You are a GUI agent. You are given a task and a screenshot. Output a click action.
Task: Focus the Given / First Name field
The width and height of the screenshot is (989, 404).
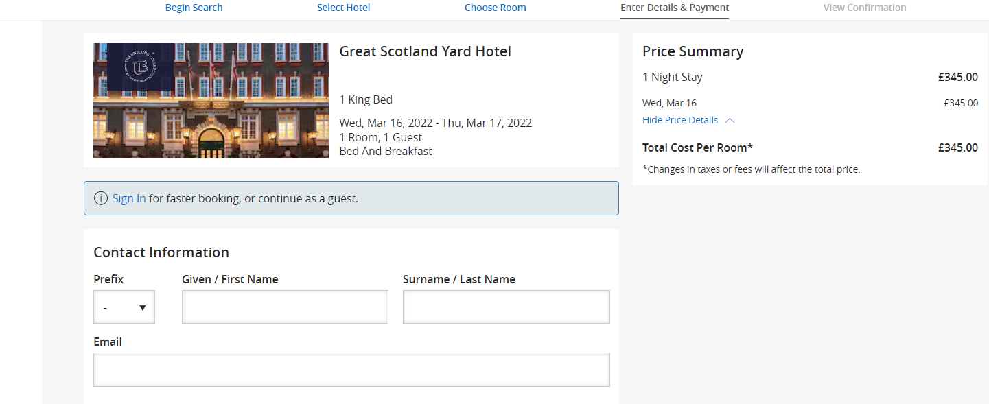click(285, 307)
